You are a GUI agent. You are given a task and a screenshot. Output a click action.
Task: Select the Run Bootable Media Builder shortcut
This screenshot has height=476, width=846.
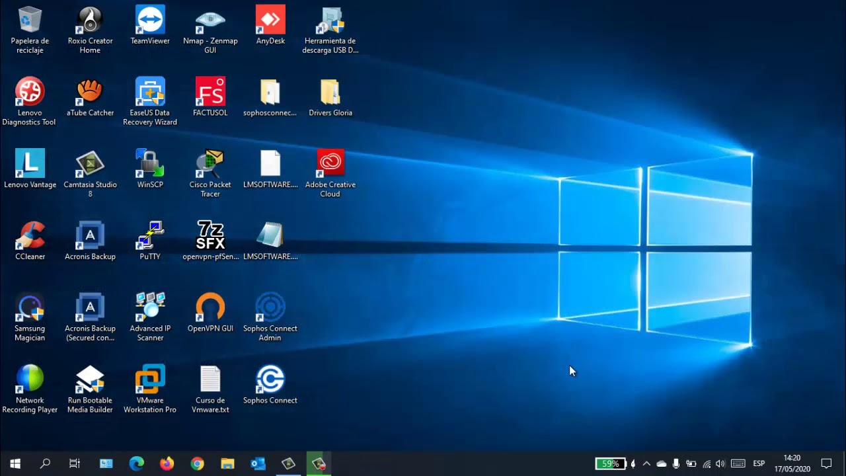[x=90, y=390]
